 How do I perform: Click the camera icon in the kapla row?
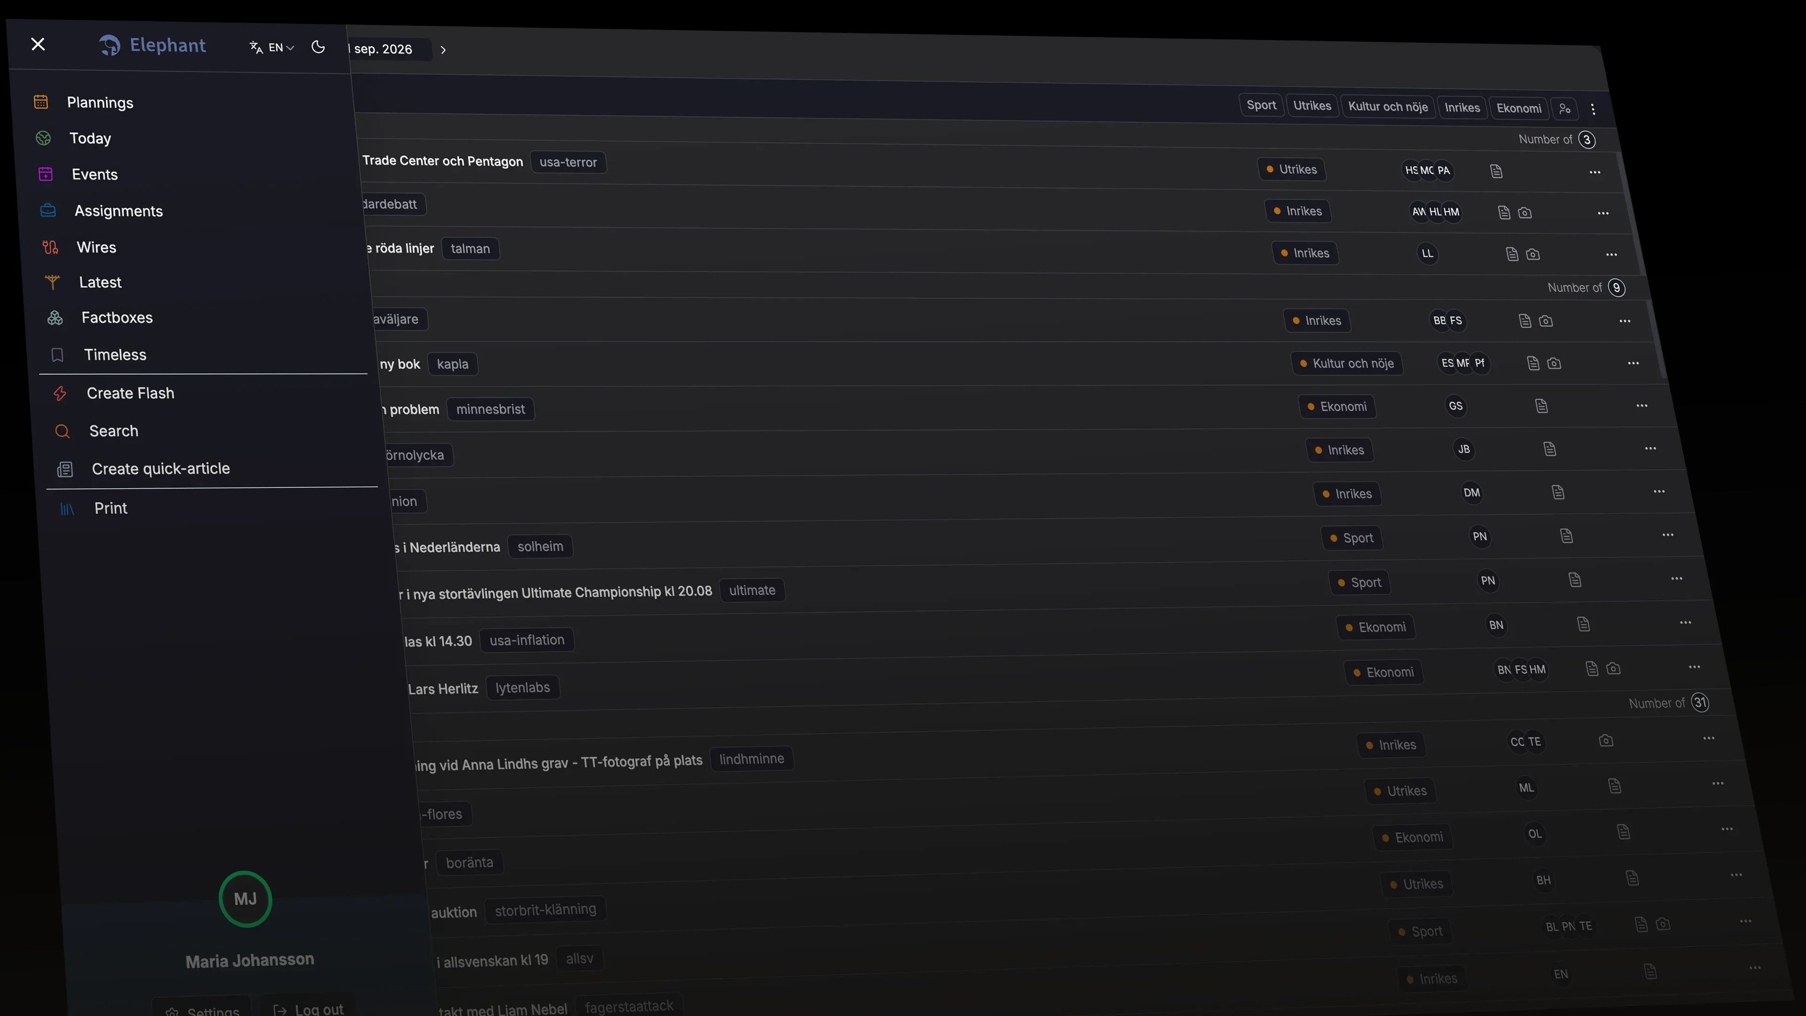click(x=1554, y=363)
